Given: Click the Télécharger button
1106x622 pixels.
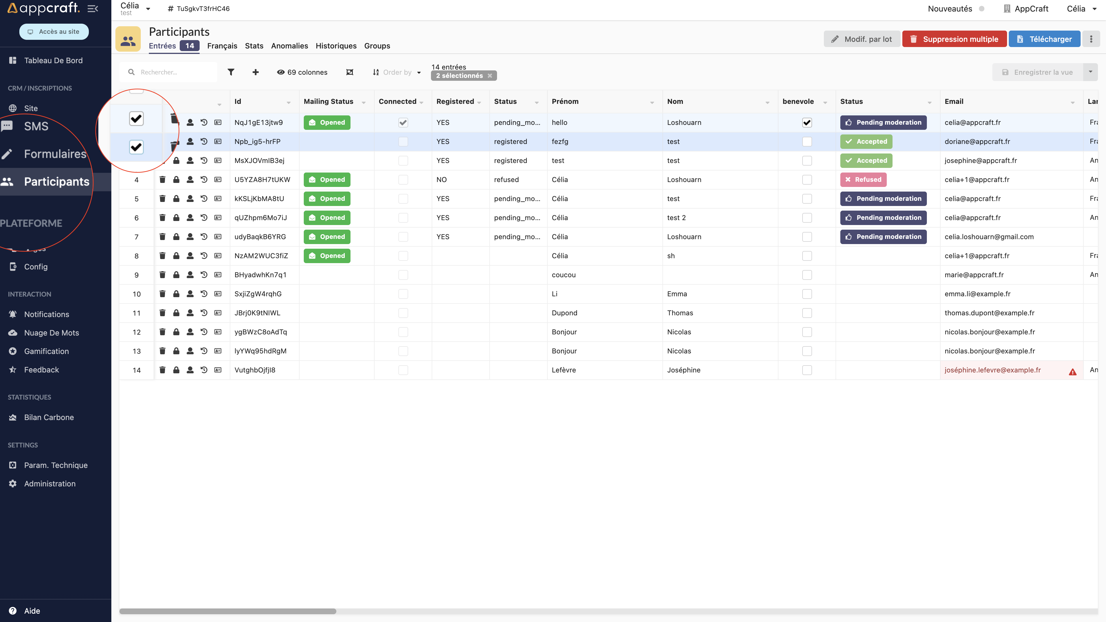Looking at the screenshot, I should tap(1044, 39).
